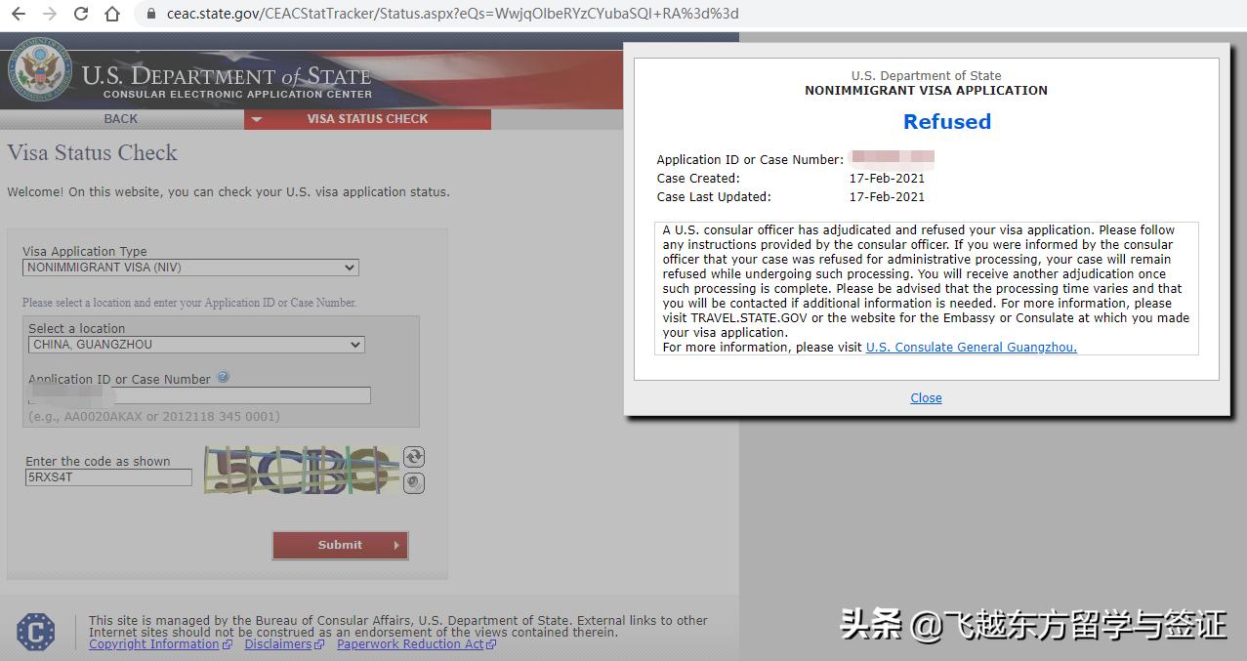Screen dimensions: 1247x661
Task: Open the Visa Application Type dropdown
Action: [190, 268]
